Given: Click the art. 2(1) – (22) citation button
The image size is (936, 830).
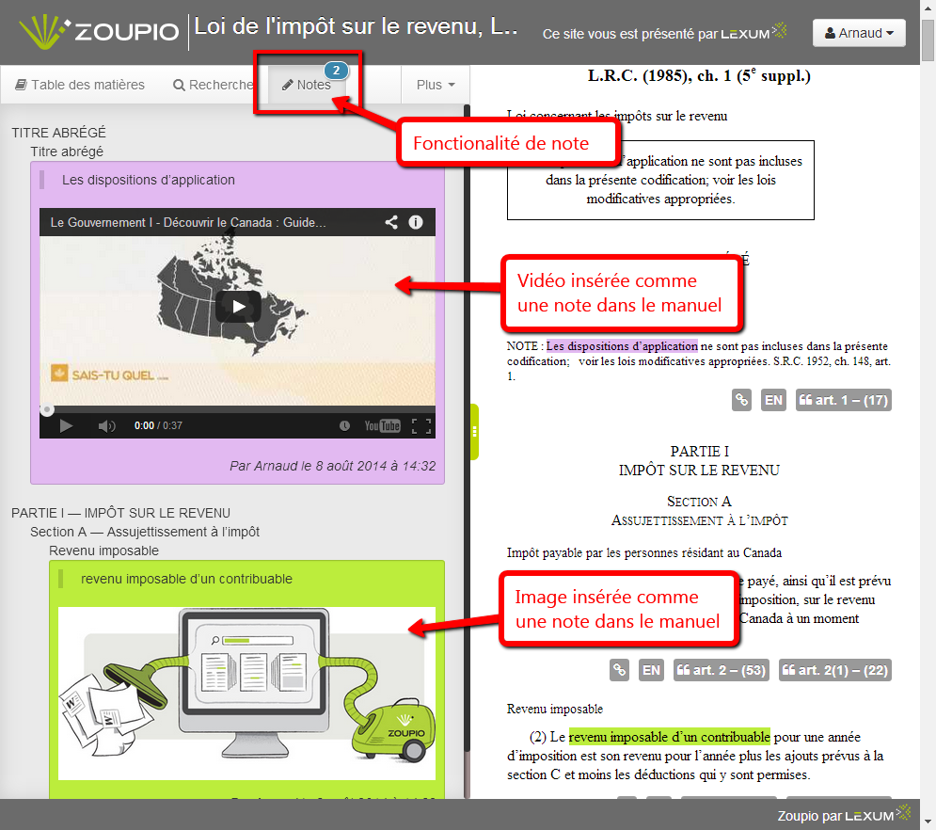Looking at the screenshot, I should (x=834, y=670).
